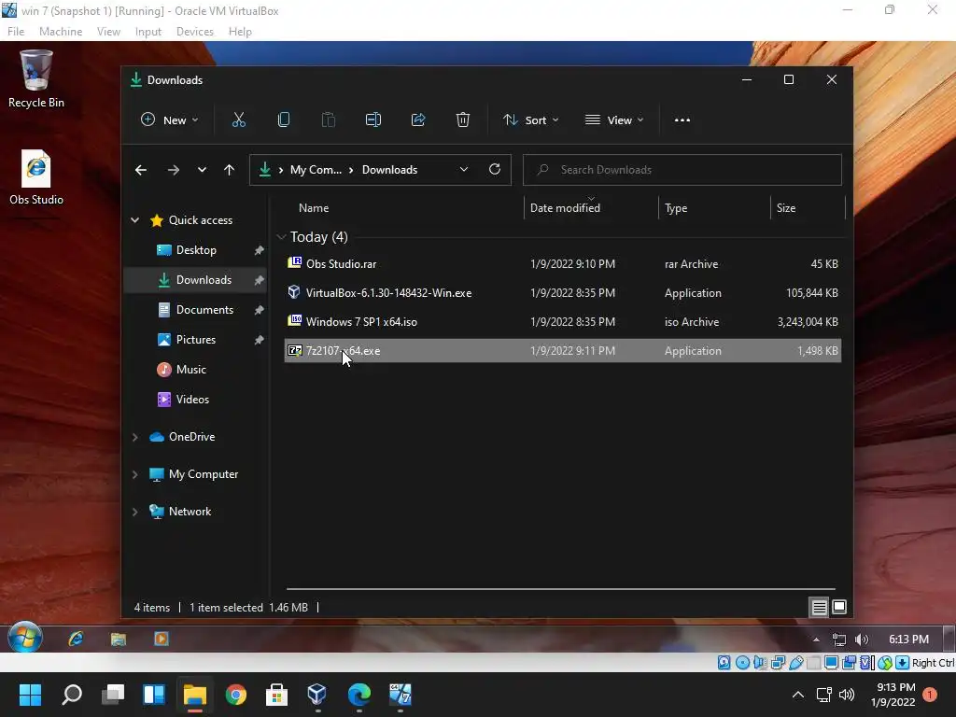Open the See more ellipsis menu

(x=682, y=120)
